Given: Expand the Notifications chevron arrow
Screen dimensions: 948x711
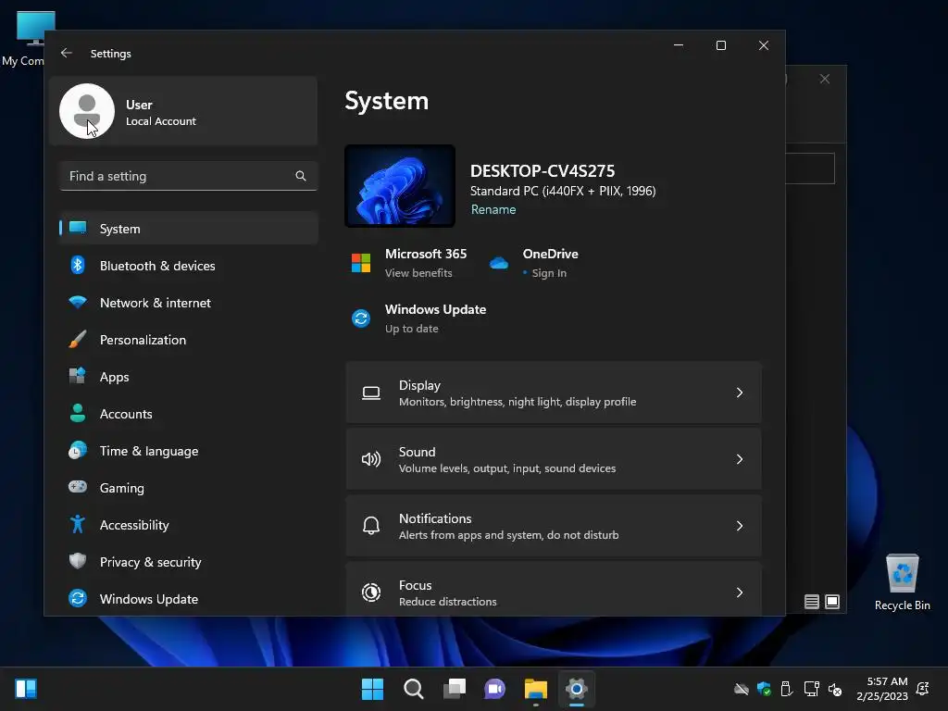Looking at the screenshot, I should (x=740, y=526).
